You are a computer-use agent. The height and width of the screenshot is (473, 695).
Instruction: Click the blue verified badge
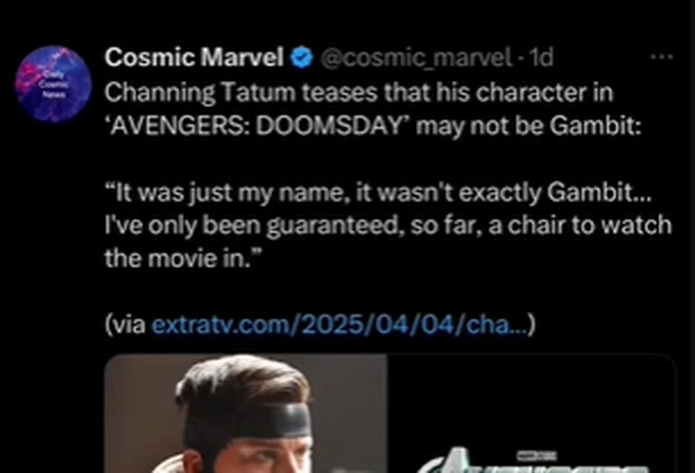[x=302, y=58]
